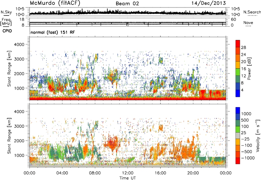The width and height of the screenshot is (261, 180).
Task: Click the "20:00" time tick label
Action: 193,173
